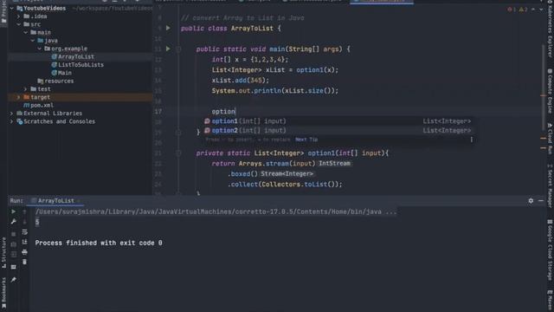Open ListToSubLists class in tree
The image size is (554, 312).
pos(77,65)
